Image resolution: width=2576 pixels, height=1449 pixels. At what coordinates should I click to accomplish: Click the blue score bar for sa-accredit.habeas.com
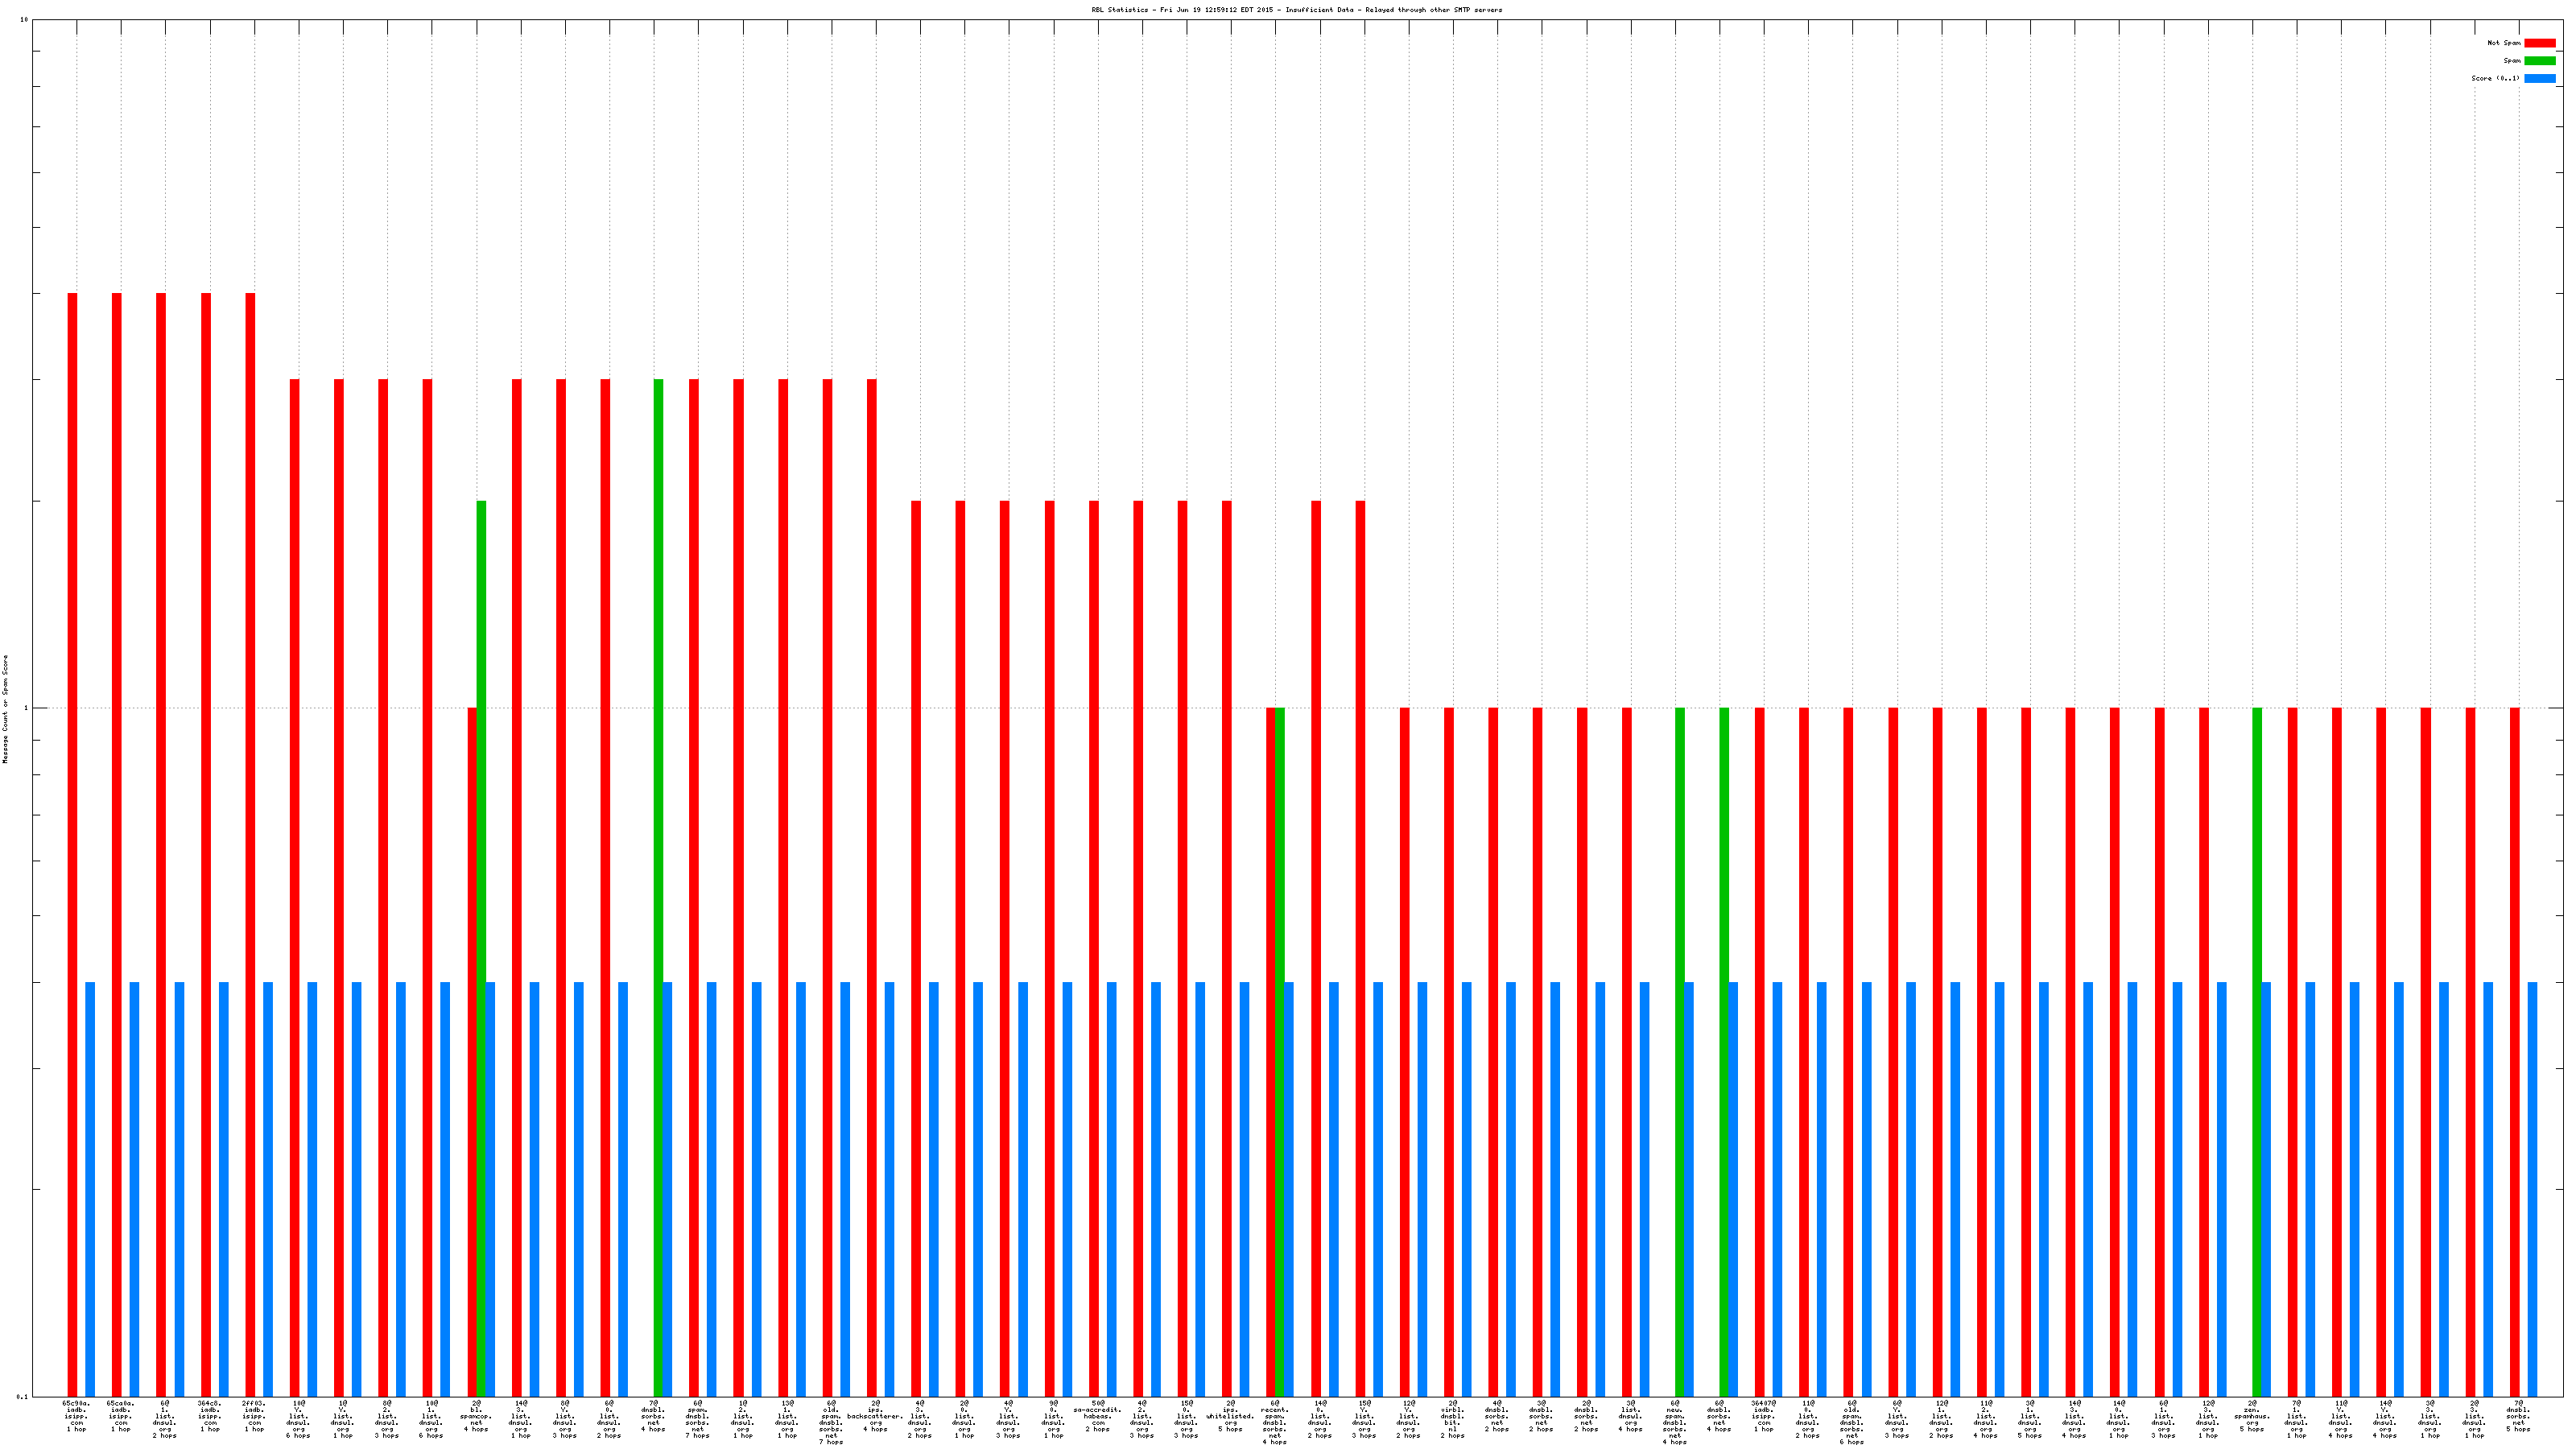pyautogui.click(x=1111, y=1188)
